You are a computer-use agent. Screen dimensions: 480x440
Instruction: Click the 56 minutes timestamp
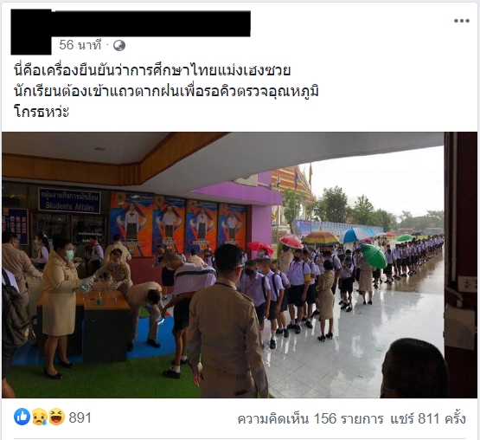pos(80,45)
